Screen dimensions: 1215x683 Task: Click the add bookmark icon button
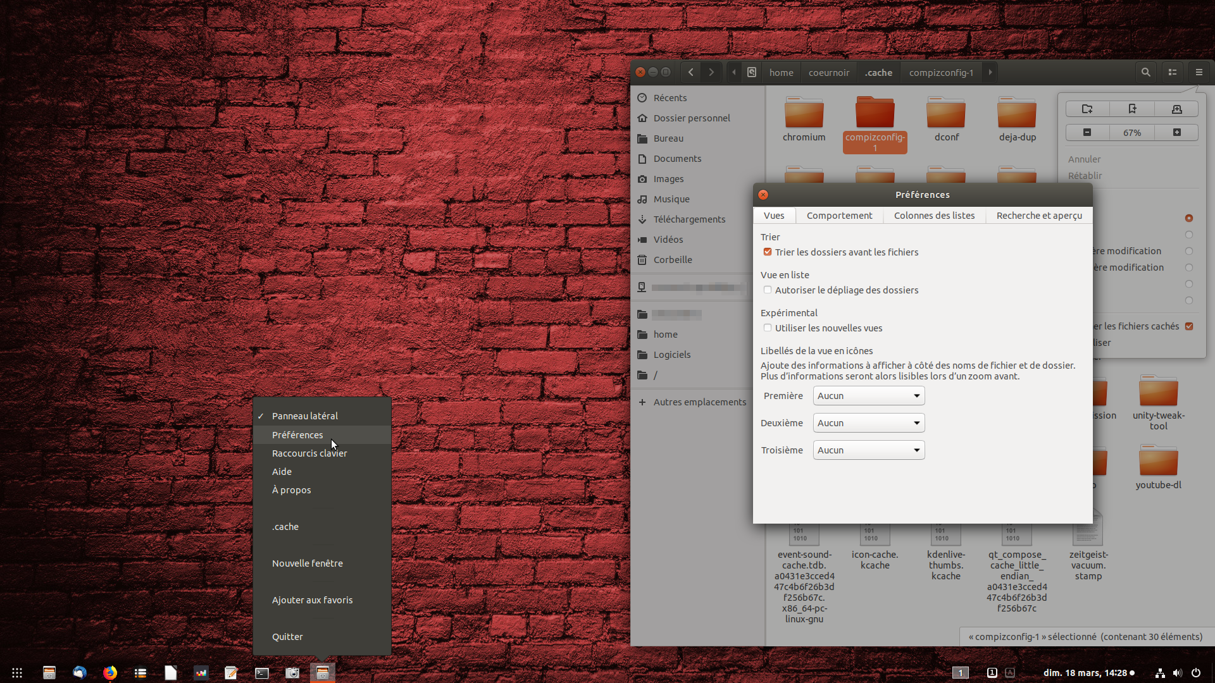click(x=1132, y=109)
